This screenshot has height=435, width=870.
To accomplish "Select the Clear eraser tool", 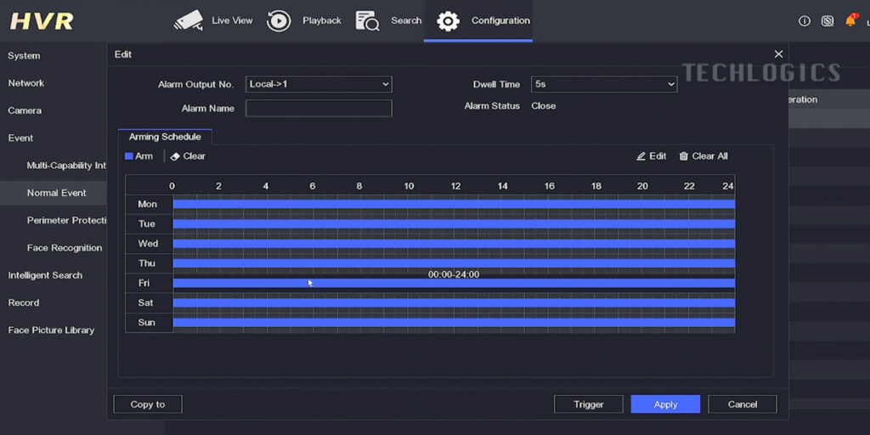I will 175,156.
